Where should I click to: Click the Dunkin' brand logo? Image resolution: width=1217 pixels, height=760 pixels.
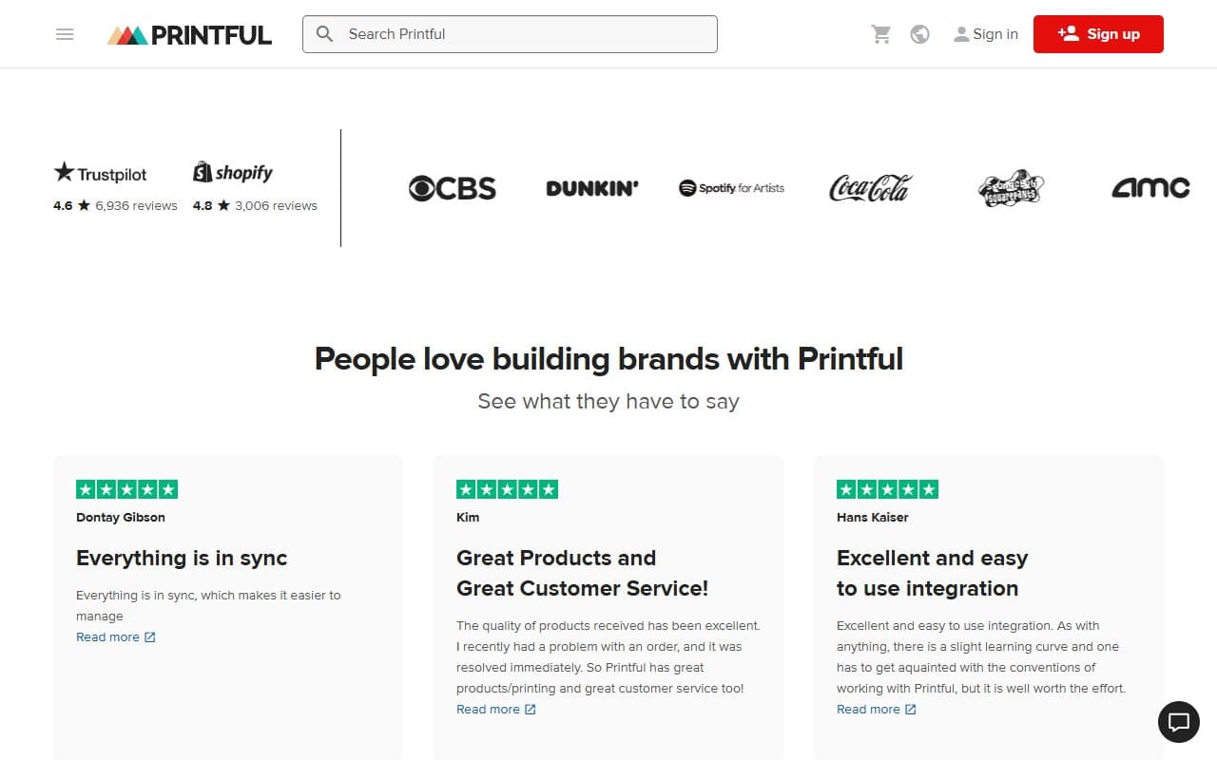click(x=591, y=188)
